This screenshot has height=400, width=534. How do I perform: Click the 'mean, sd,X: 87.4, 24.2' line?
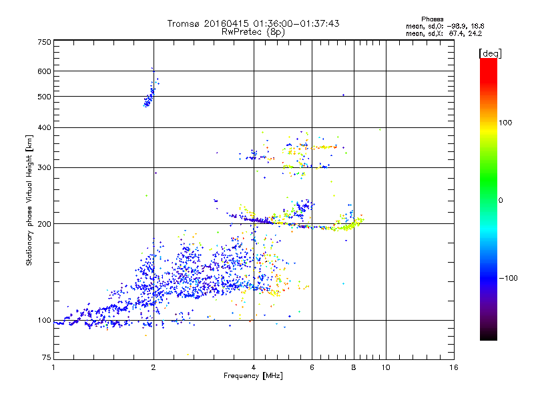444,33
